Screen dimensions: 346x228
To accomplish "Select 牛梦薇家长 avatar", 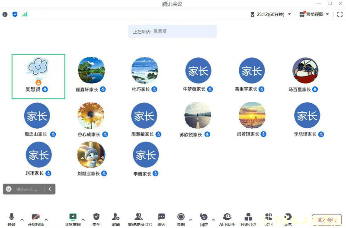I will pos(198,70).
